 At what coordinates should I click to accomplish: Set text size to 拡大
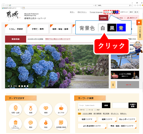(136, 12)
